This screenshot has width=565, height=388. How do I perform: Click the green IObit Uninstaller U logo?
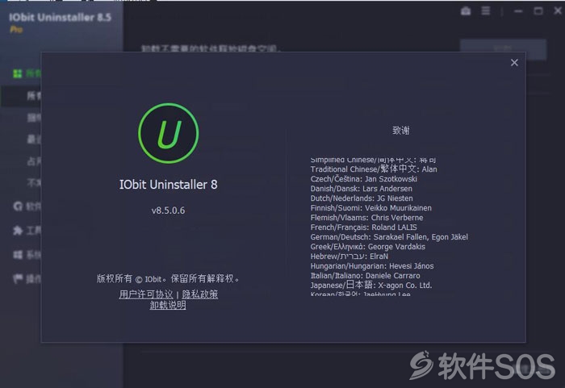168,133
